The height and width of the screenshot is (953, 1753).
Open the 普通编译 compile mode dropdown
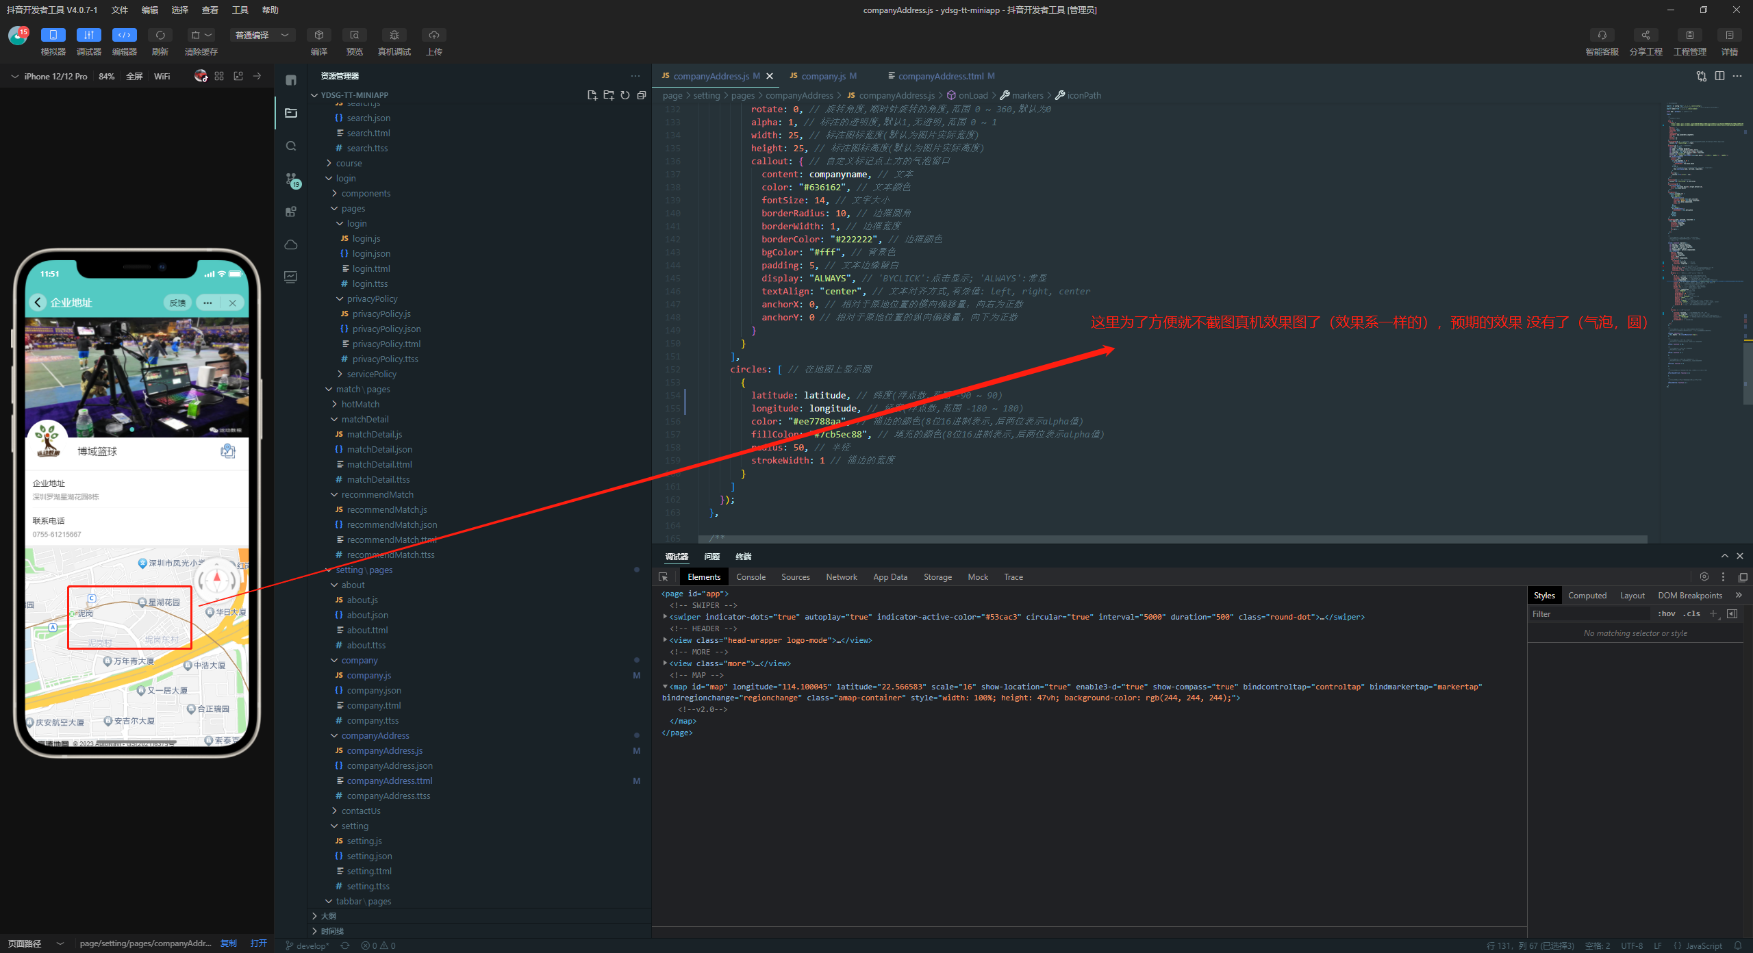click(262, 35)
